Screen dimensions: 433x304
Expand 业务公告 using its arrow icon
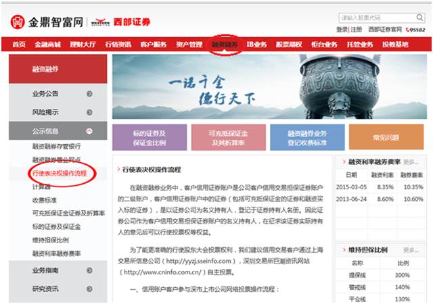(x=89, y=94)
